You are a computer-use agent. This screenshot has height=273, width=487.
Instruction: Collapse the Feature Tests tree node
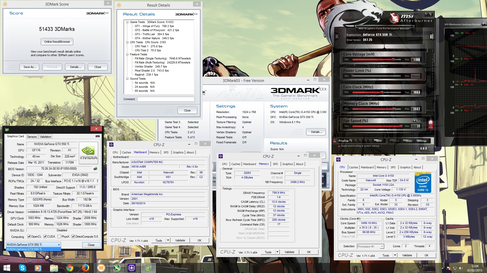(127, 54)
